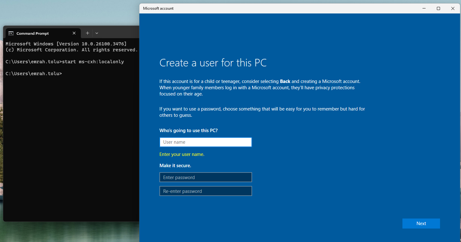Minimize the Microsoft account window
Screen dimensions: 461x242
[x=424, y=8]
